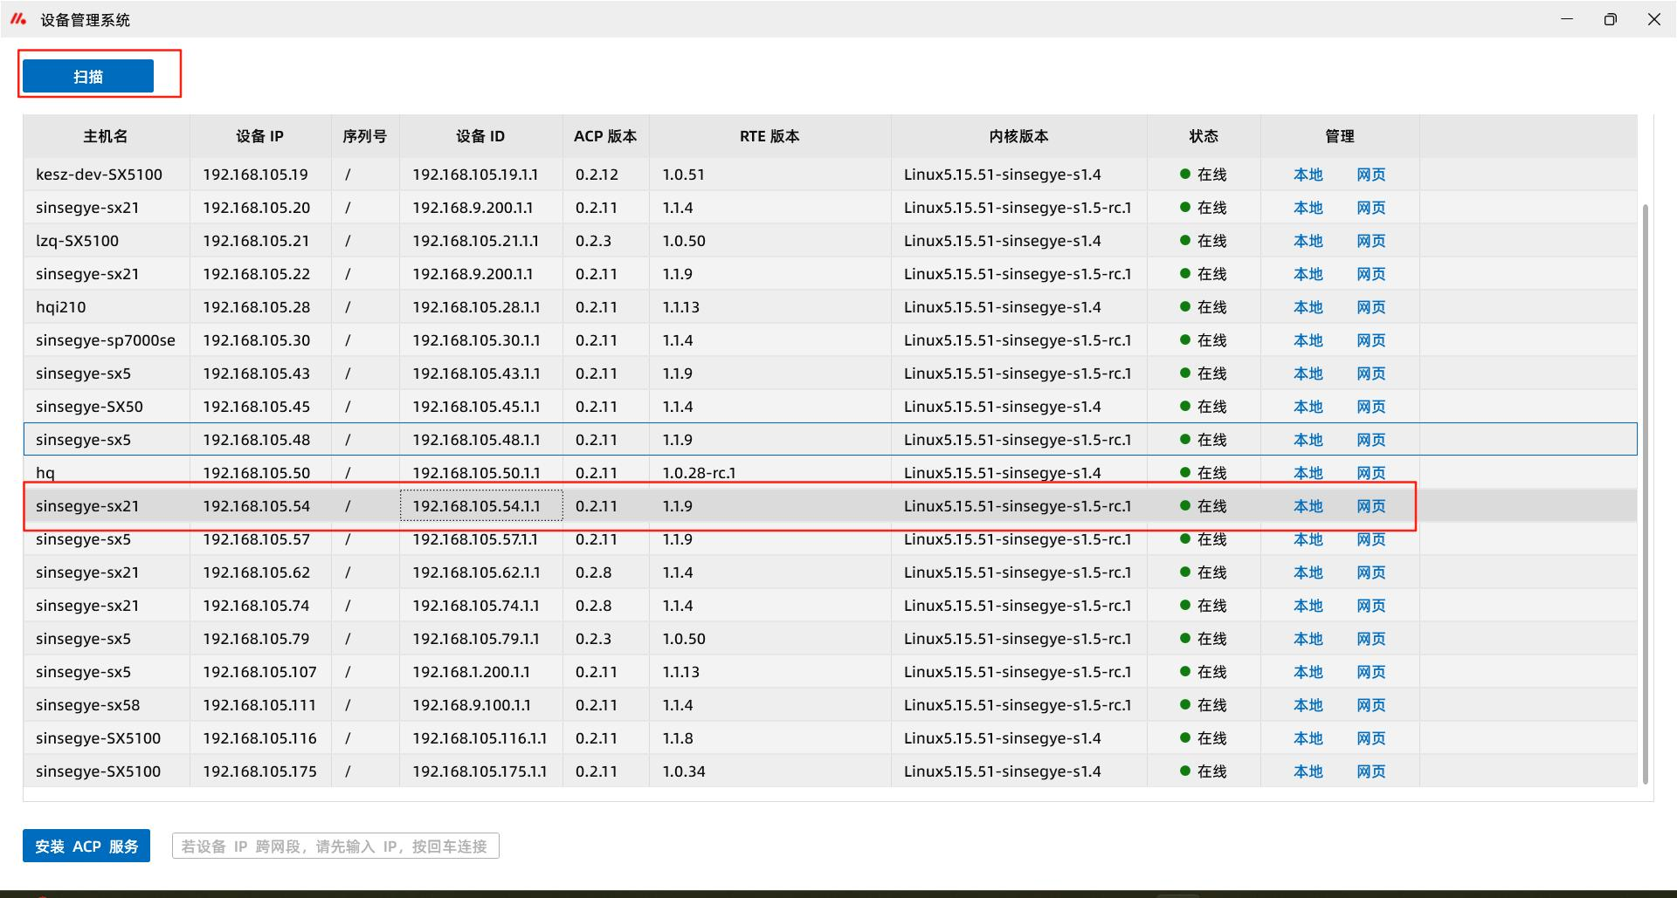
Task: Select the hostname cell lzq-SX5100
Action: 77,241
